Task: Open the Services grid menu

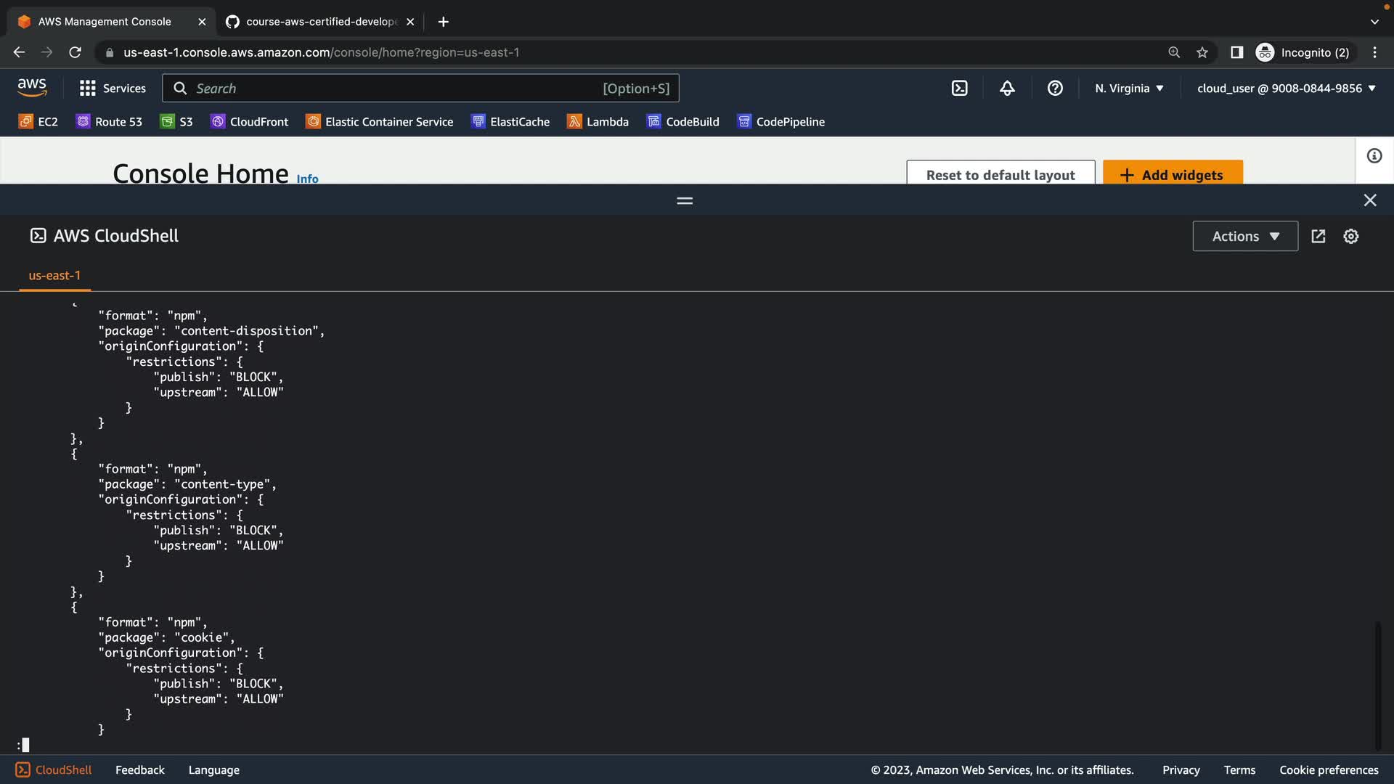Action: click(x=113, y=89)
